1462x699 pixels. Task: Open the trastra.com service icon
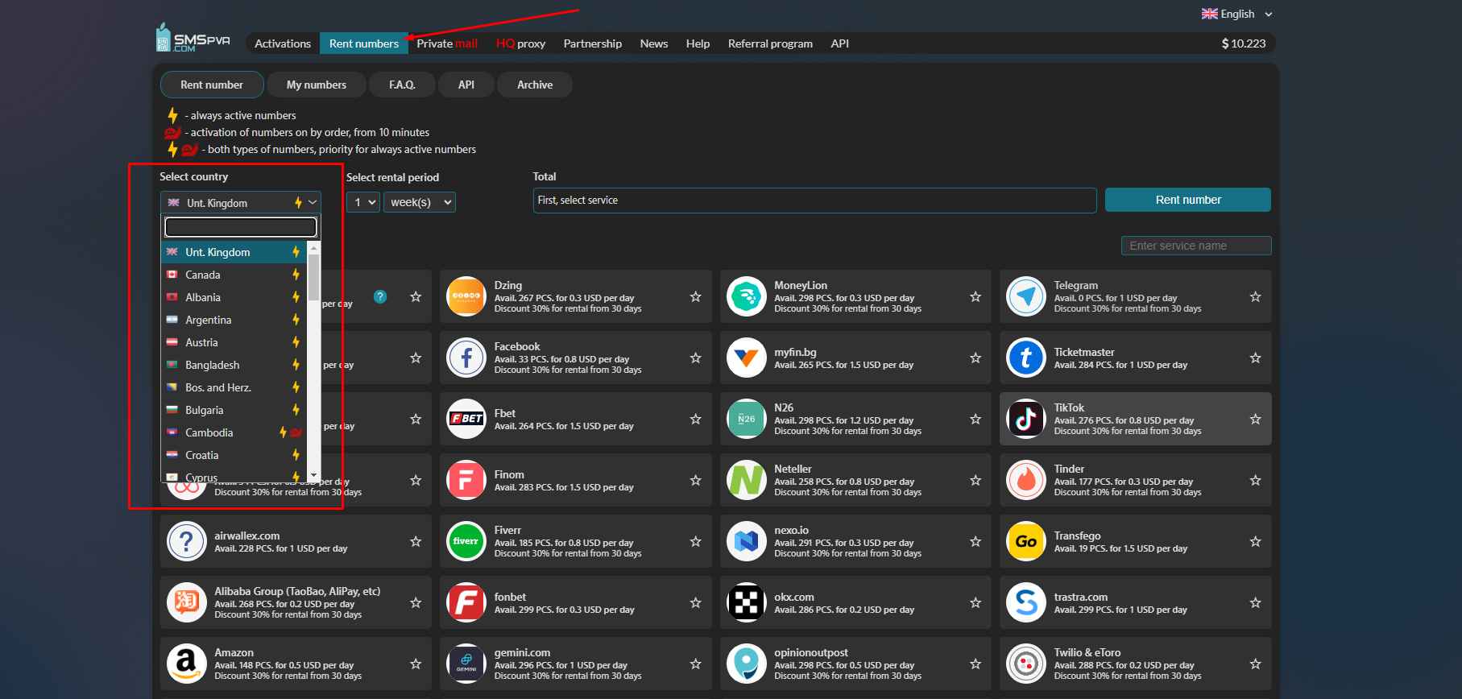[1026, 602]
